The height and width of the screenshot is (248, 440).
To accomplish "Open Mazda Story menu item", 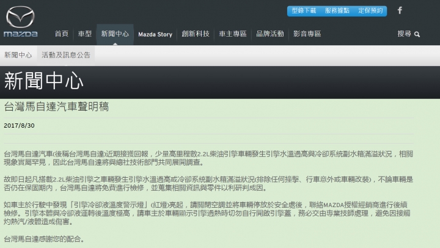I will (155, 34).
